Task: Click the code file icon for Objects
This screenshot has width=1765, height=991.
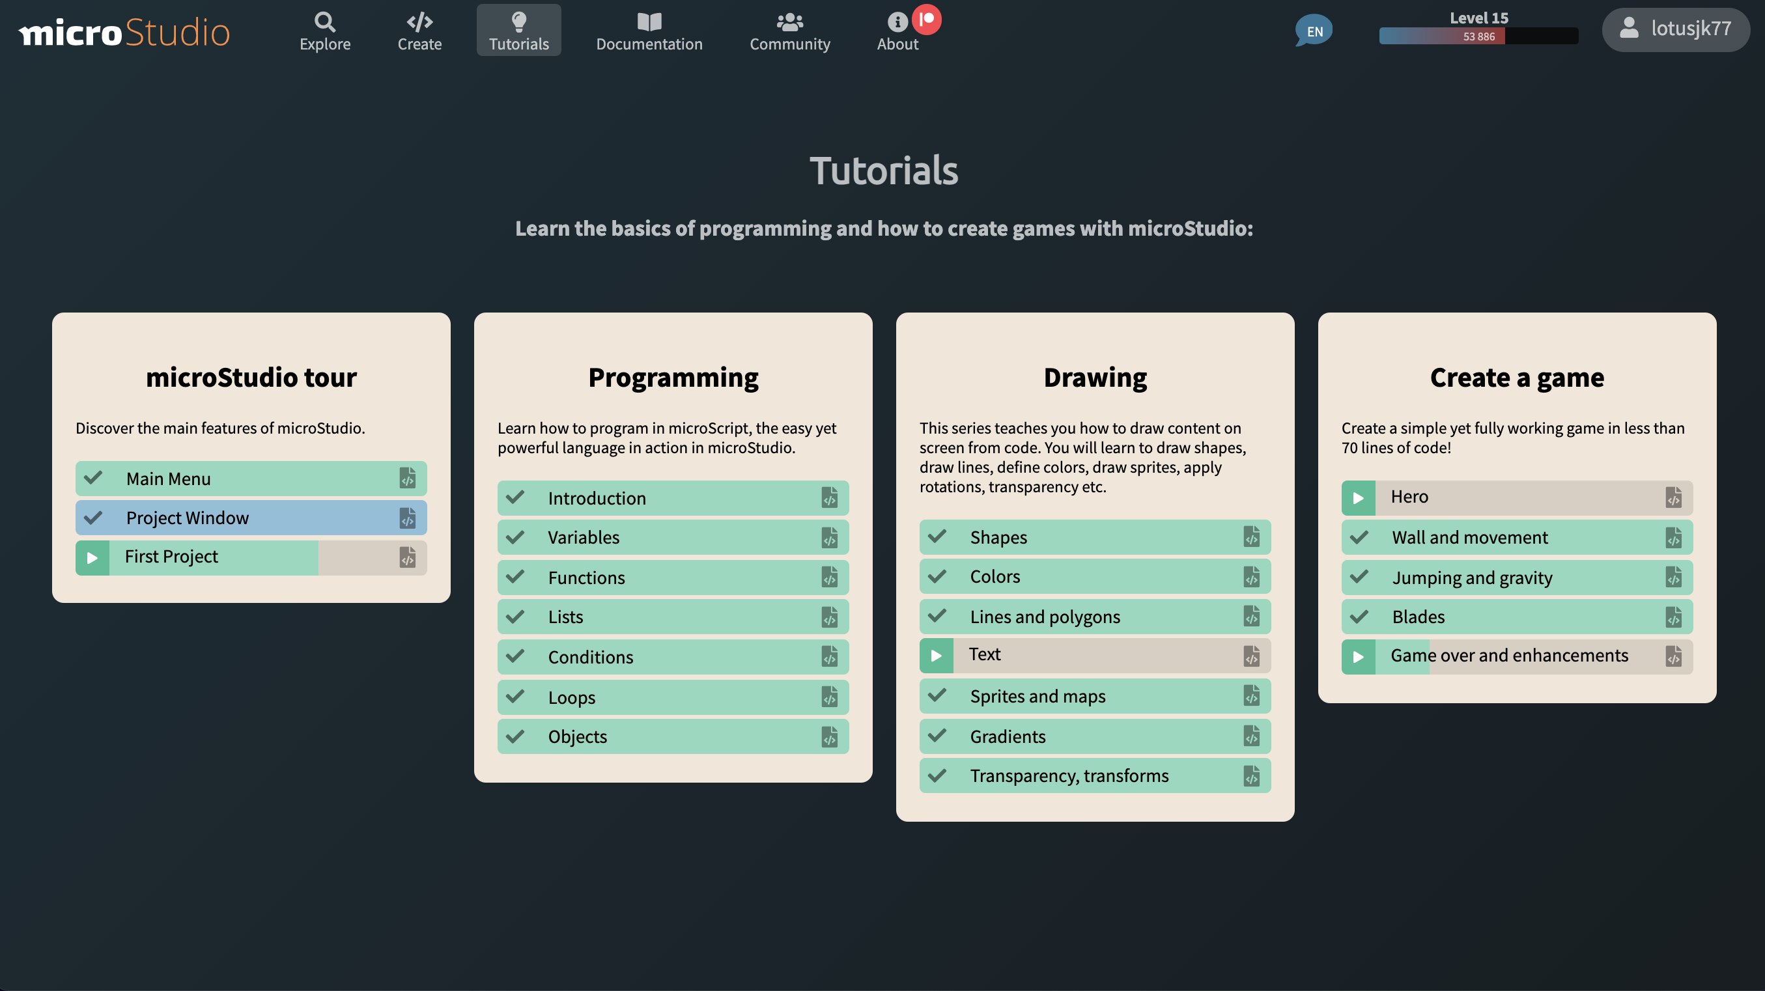Action: click(830, 737)
